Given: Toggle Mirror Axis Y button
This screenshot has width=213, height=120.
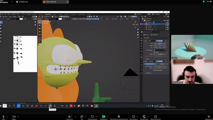Looking at the screenshot, I should tap(160, 44).
